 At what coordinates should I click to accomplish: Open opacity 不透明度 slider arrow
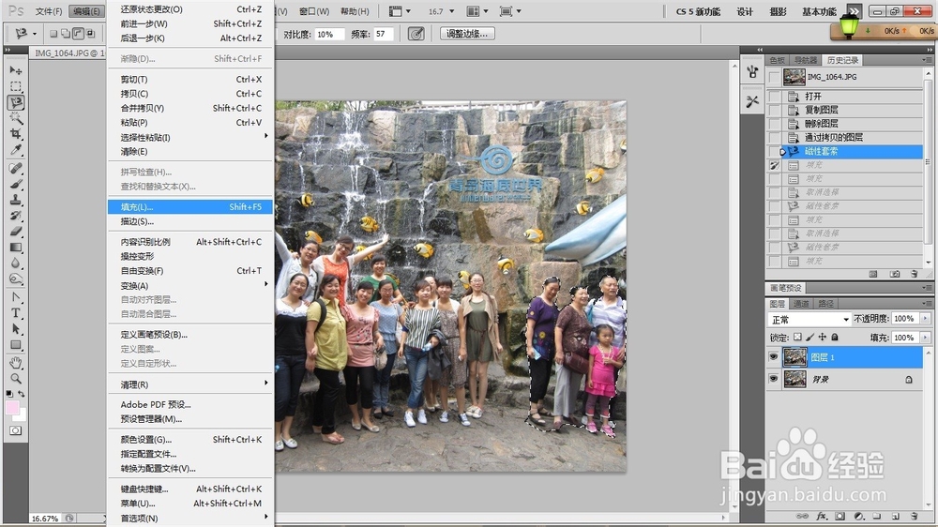(x=925, y=319)
